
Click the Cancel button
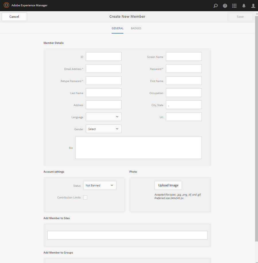click(x=14, y=17)
